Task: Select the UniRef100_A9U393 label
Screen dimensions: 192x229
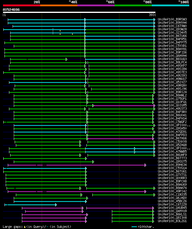Action: coord(172,75)
